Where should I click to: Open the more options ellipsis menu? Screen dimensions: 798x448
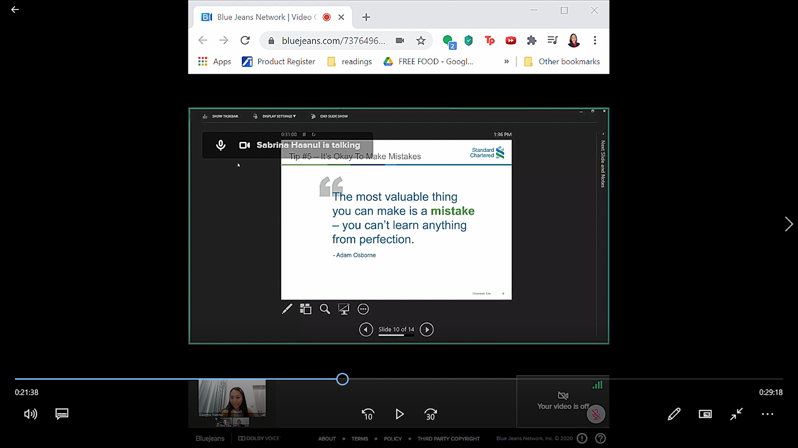(768, 414)
